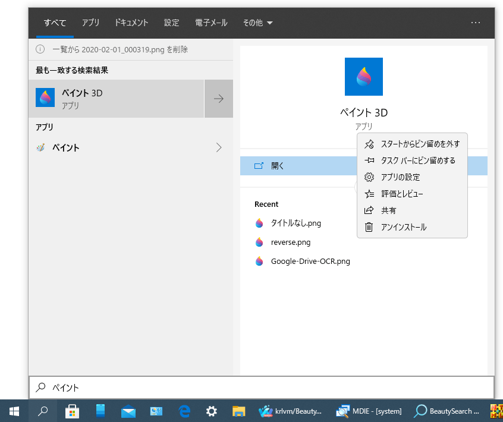Select the 設定 search tab
The image size is (503, 422).
coord(172,23)
